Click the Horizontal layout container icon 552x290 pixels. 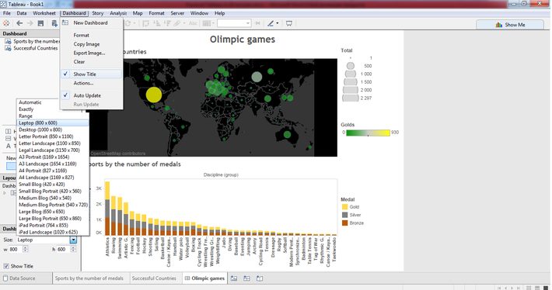[x=8, y=131]
